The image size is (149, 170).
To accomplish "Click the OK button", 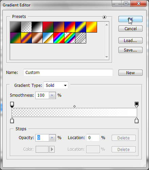I will 130,19.
